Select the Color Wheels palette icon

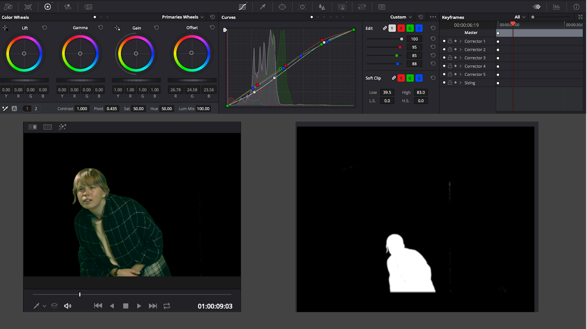48,7
